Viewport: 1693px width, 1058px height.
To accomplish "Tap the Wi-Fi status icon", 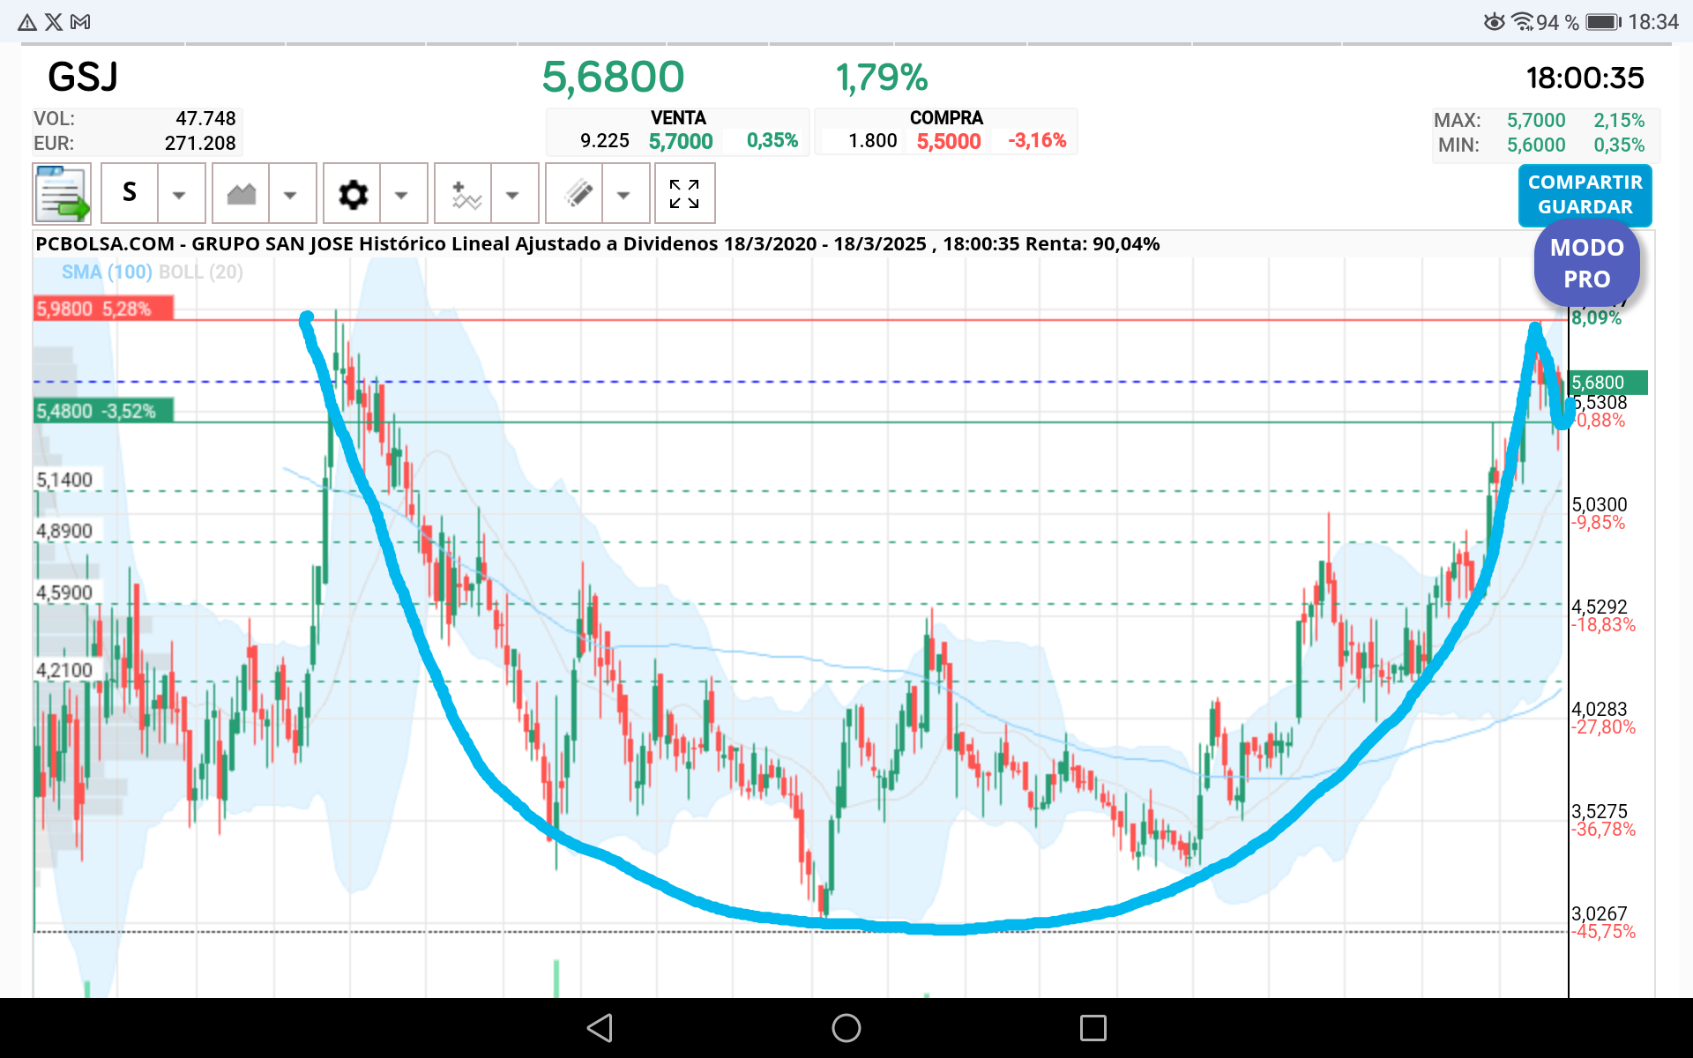I will pyautogui.click(x=1523, y=22).
